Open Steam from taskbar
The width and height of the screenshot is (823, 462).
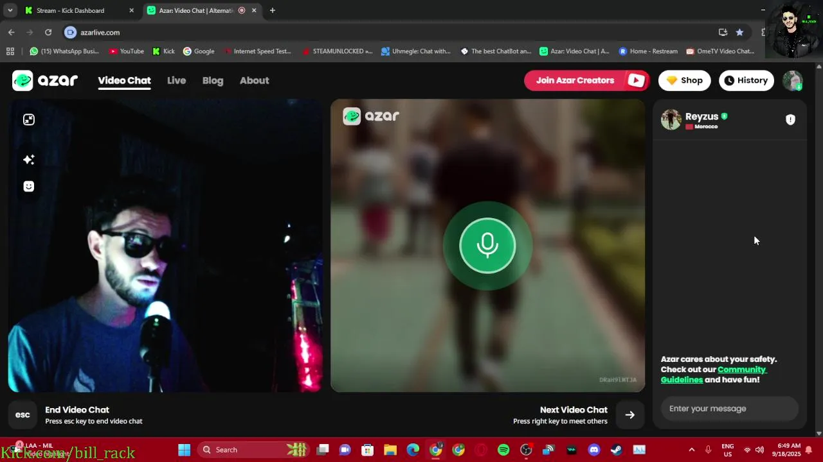[616, 450]
